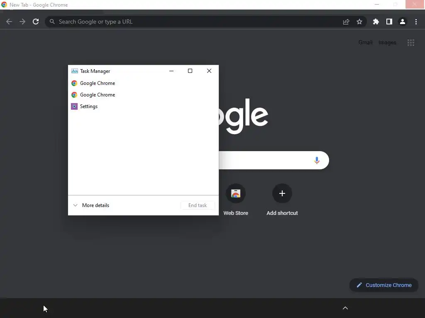Click the Settings app icon in Task Manager
Viewport: 425px width, 318px height.
(x=74, y=106)
